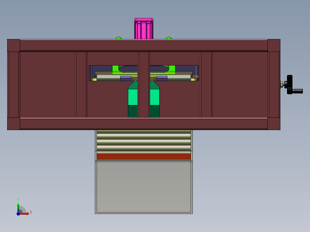Select the bottom-right corner block of the frame

(x=274, y=123)
